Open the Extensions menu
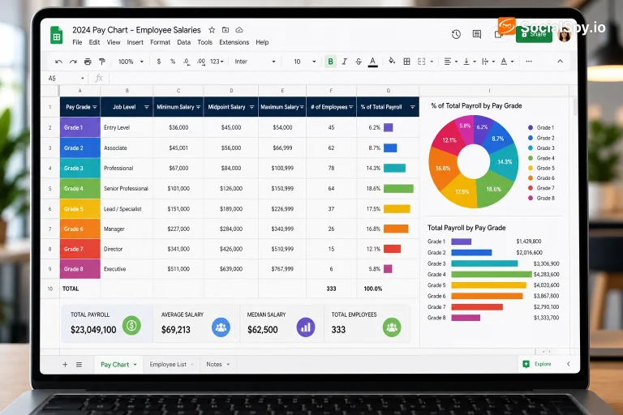 [234, 42]
